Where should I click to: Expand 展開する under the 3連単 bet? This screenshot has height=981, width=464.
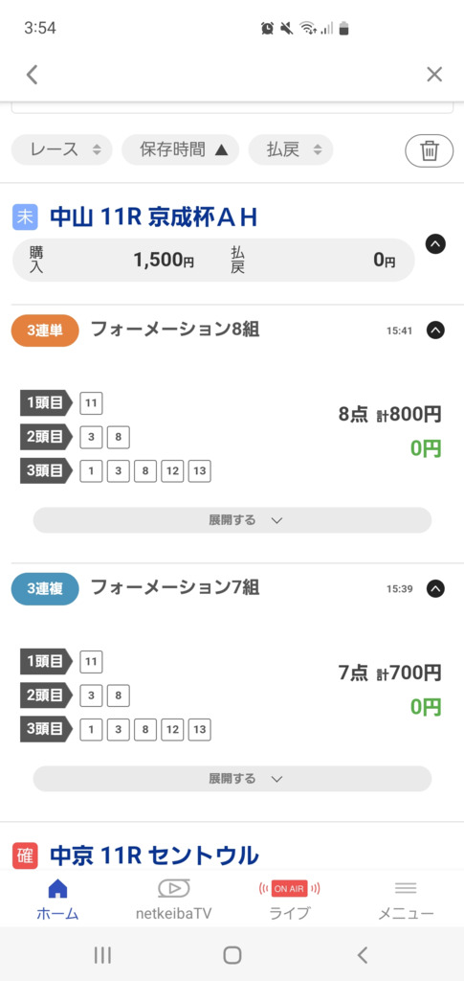(x=232, y=520)
